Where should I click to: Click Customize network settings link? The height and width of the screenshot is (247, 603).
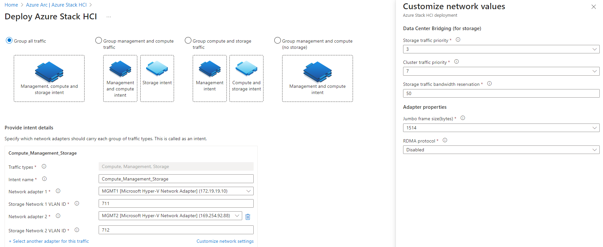(225, 241)
